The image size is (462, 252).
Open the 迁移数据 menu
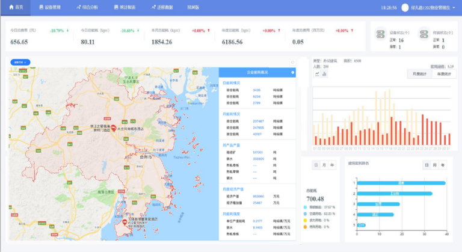pyautogui.click(x=162, y=7)
